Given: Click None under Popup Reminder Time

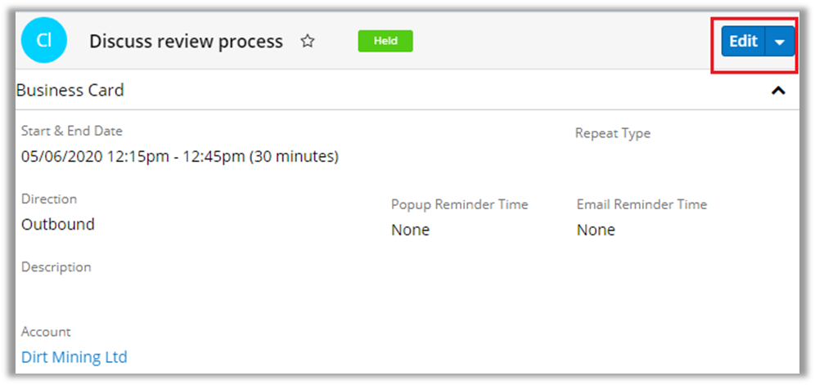Looking at the screenshot, I should (410, 230).
